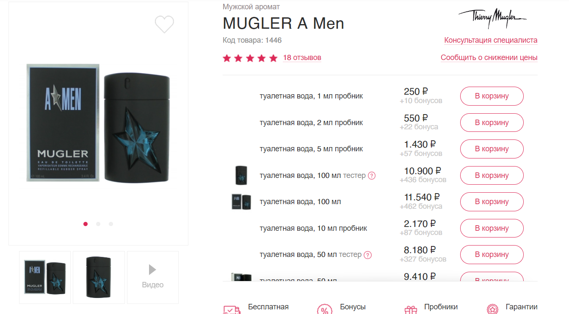Add perfume to favorites with heart icon
Image resolution: width=569 pixels, height=314 pixels.
coord(164,25)
